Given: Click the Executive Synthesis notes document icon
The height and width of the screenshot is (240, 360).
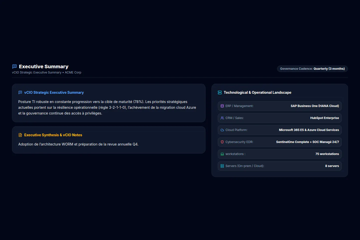Looking at the screenshot, I should [20, 135].
